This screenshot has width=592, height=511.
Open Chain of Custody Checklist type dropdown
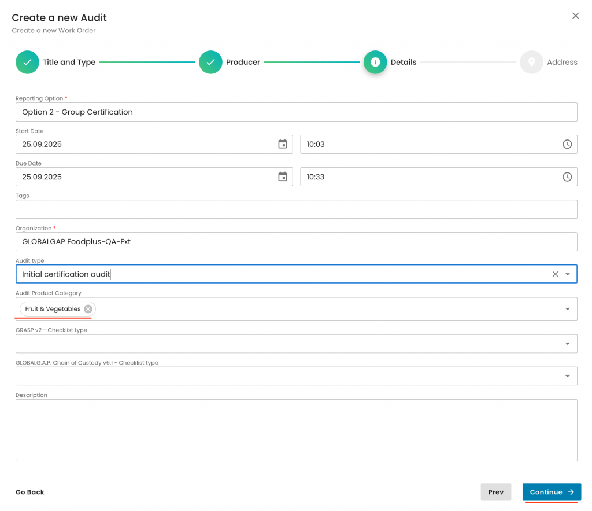[x=568, y=376]
